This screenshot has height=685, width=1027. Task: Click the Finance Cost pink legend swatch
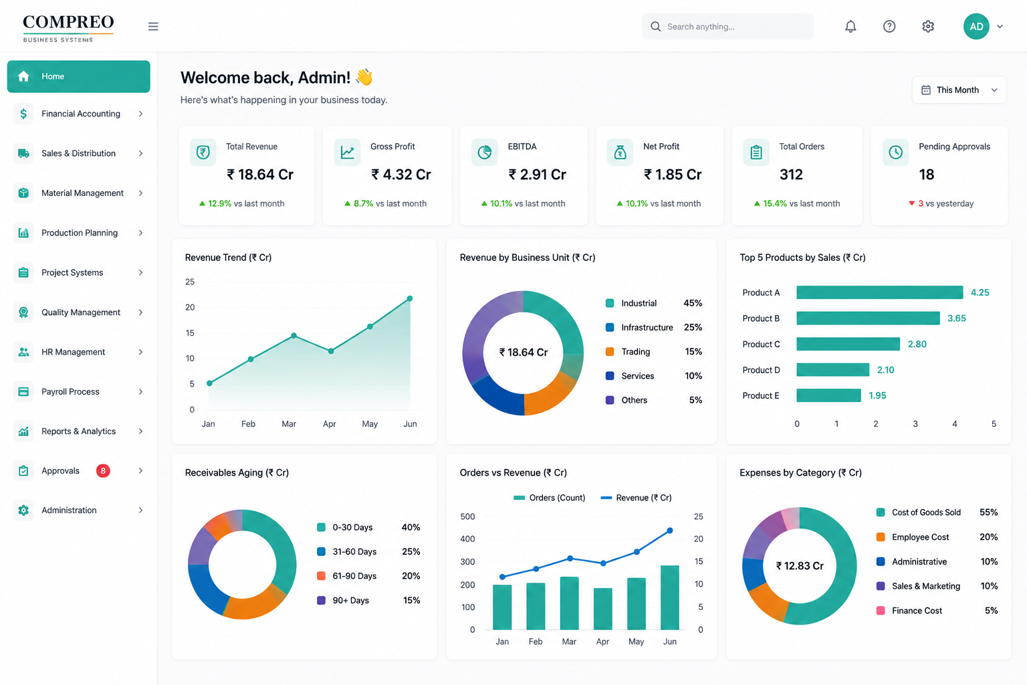pos(881,611)
